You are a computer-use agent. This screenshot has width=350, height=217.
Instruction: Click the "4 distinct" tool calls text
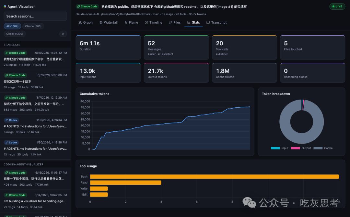(x=222, y=54)
